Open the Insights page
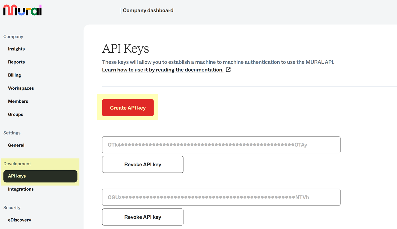The image size is (397, 229). [x=16, y=49]
